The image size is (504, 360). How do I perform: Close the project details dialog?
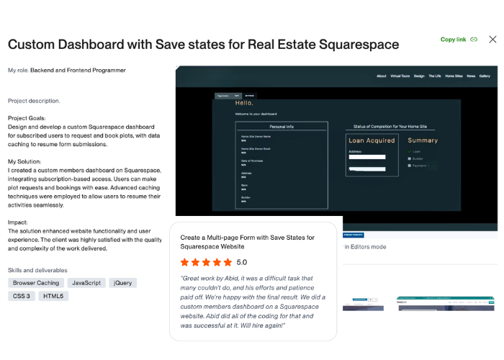492,39
